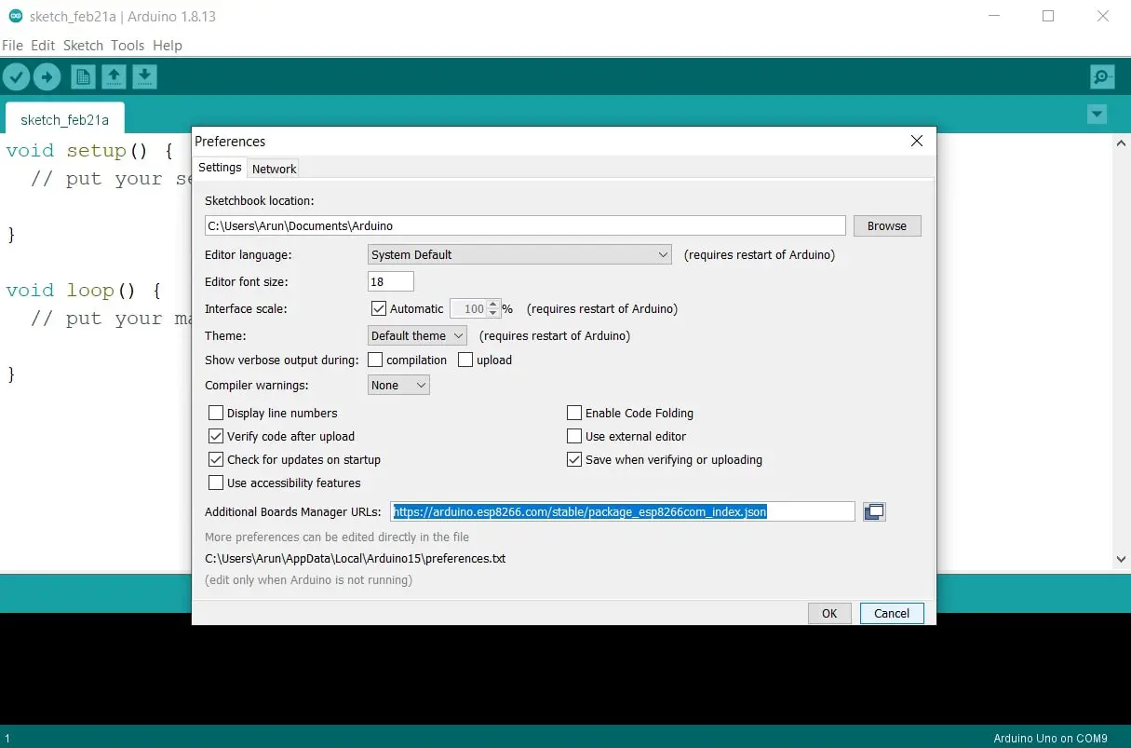Click the Arduino Uno on COM9 status text
This screenshot has height=748, width=1131.
(1050, 739)
